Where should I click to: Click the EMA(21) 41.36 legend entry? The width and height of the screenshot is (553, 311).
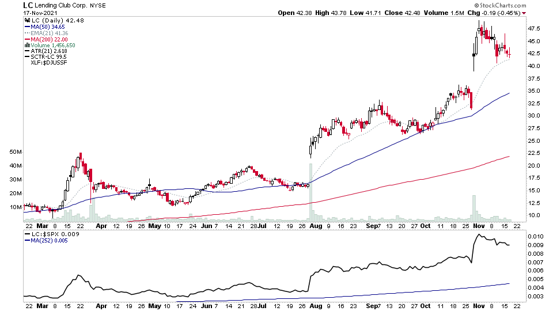(50, 33)
